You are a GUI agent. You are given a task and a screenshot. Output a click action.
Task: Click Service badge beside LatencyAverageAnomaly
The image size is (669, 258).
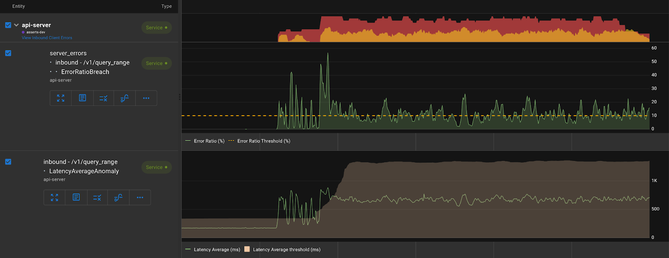[156, 167]
